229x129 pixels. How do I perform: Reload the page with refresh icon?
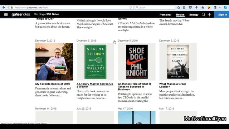[131, 8]
